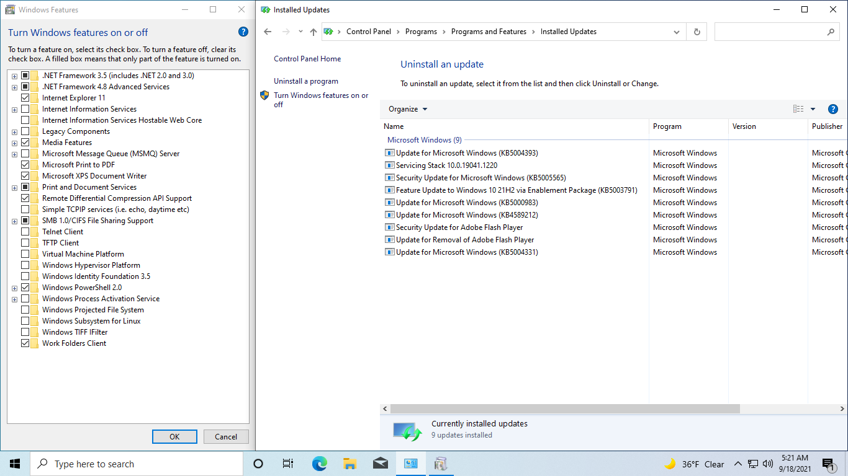Click the taskbar search box
This screenshot has width=848, height=476.
(137, 464)
